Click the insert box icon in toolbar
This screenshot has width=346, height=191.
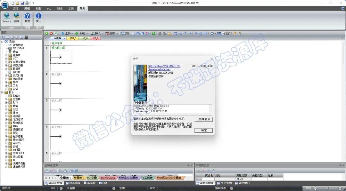pyautogui.click(x=205, y=33)
